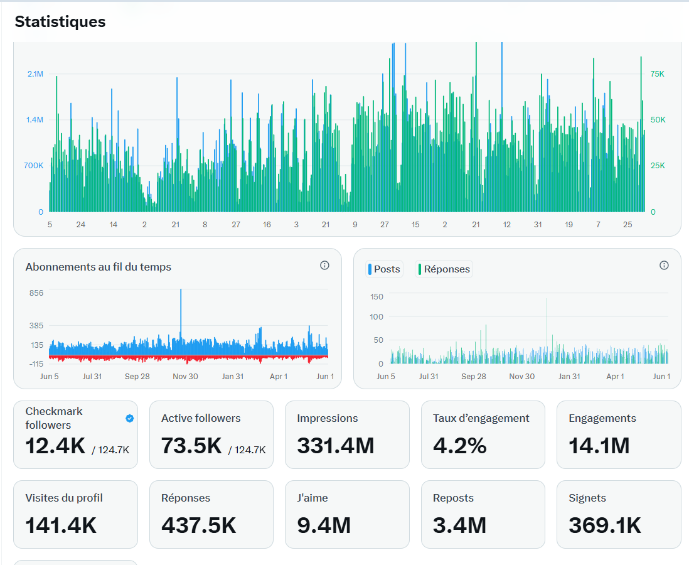Click the 50K right axis label

[x=658, y=120]
